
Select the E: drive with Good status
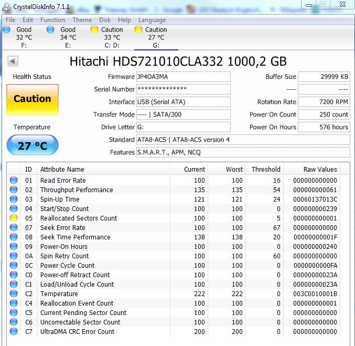coord(68,37)
